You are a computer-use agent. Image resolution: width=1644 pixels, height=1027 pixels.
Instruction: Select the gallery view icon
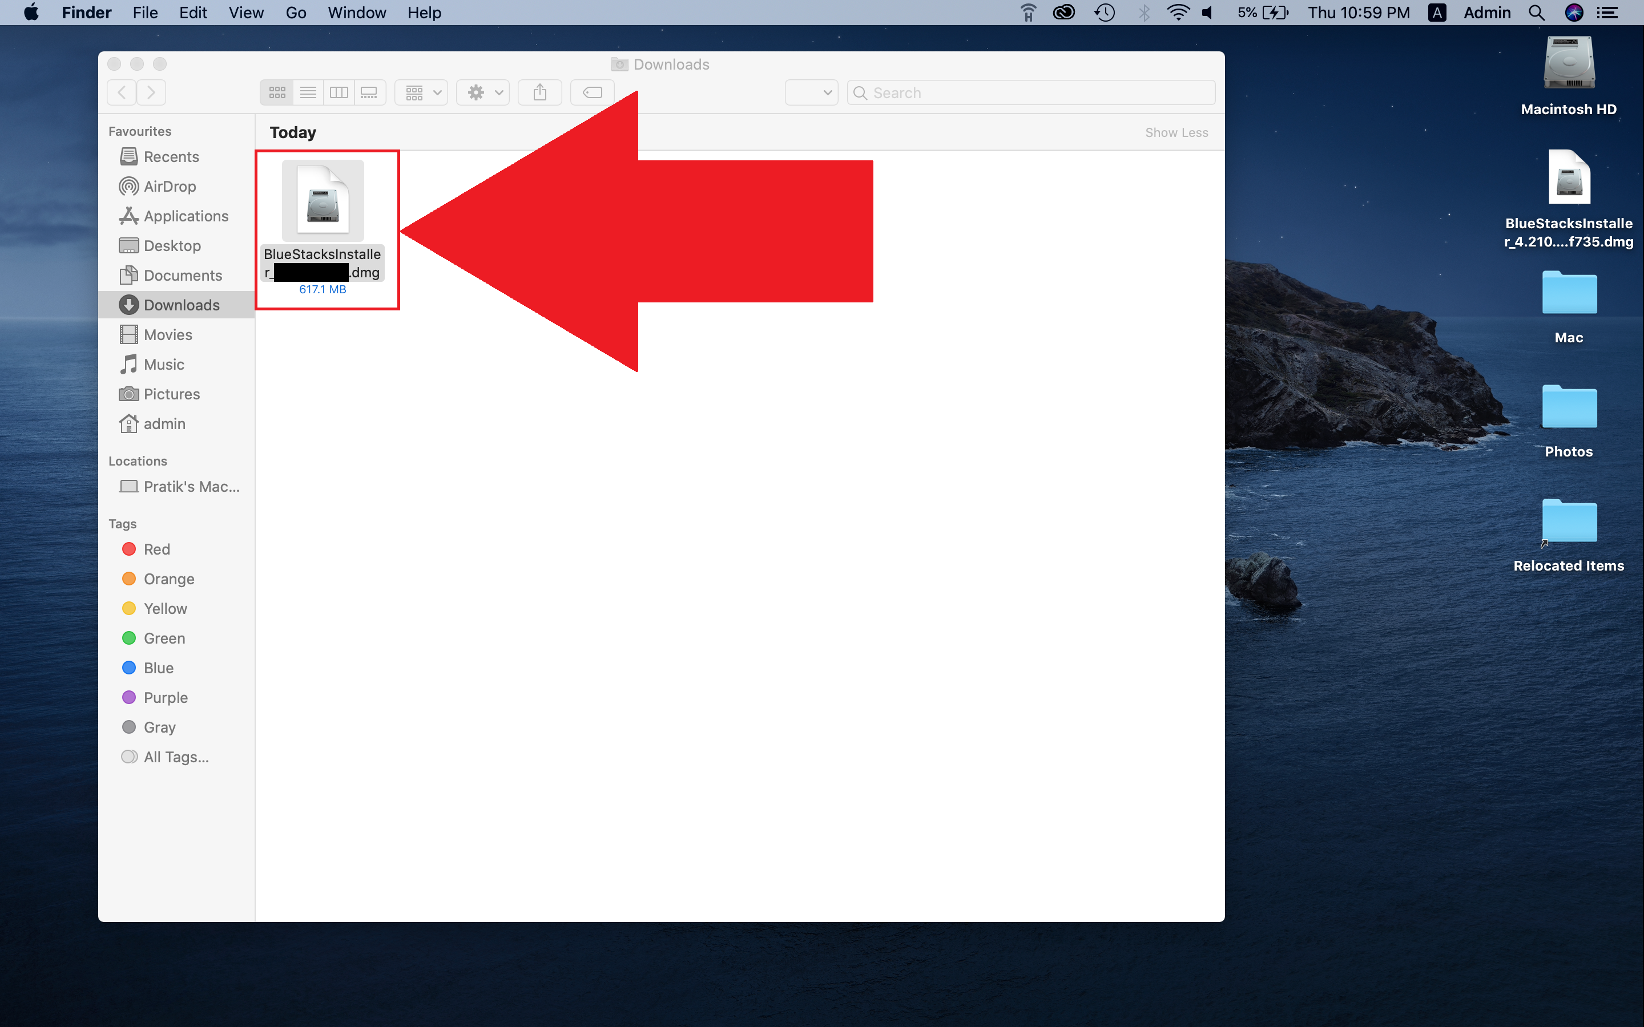point(369,91)
